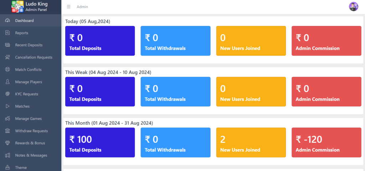Select This Weak Total Withdrawals card

pos(175,92)
